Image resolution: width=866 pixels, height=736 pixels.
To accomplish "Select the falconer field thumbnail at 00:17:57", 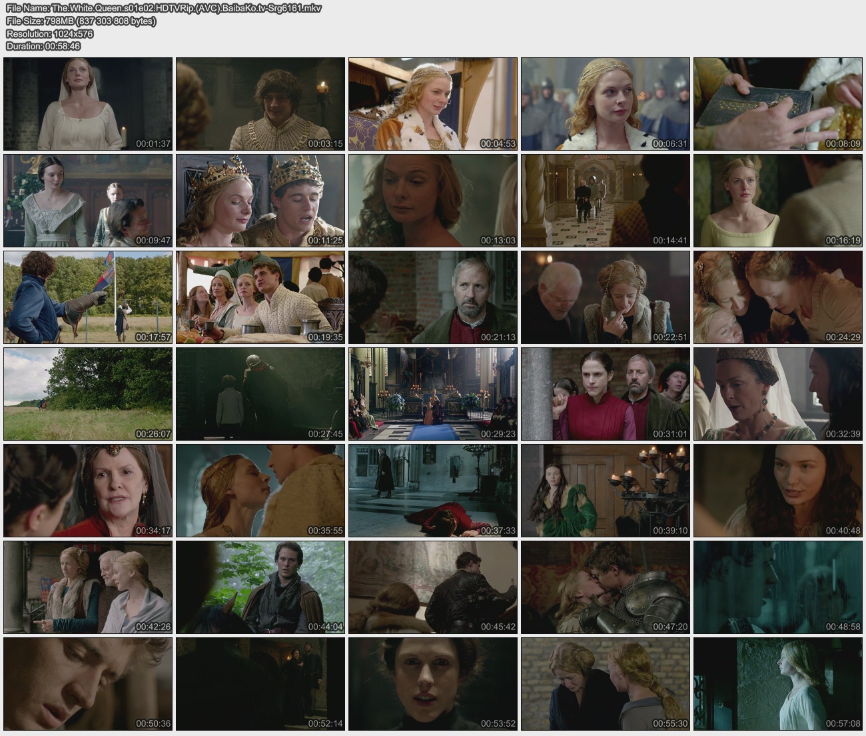I will 88,297.
